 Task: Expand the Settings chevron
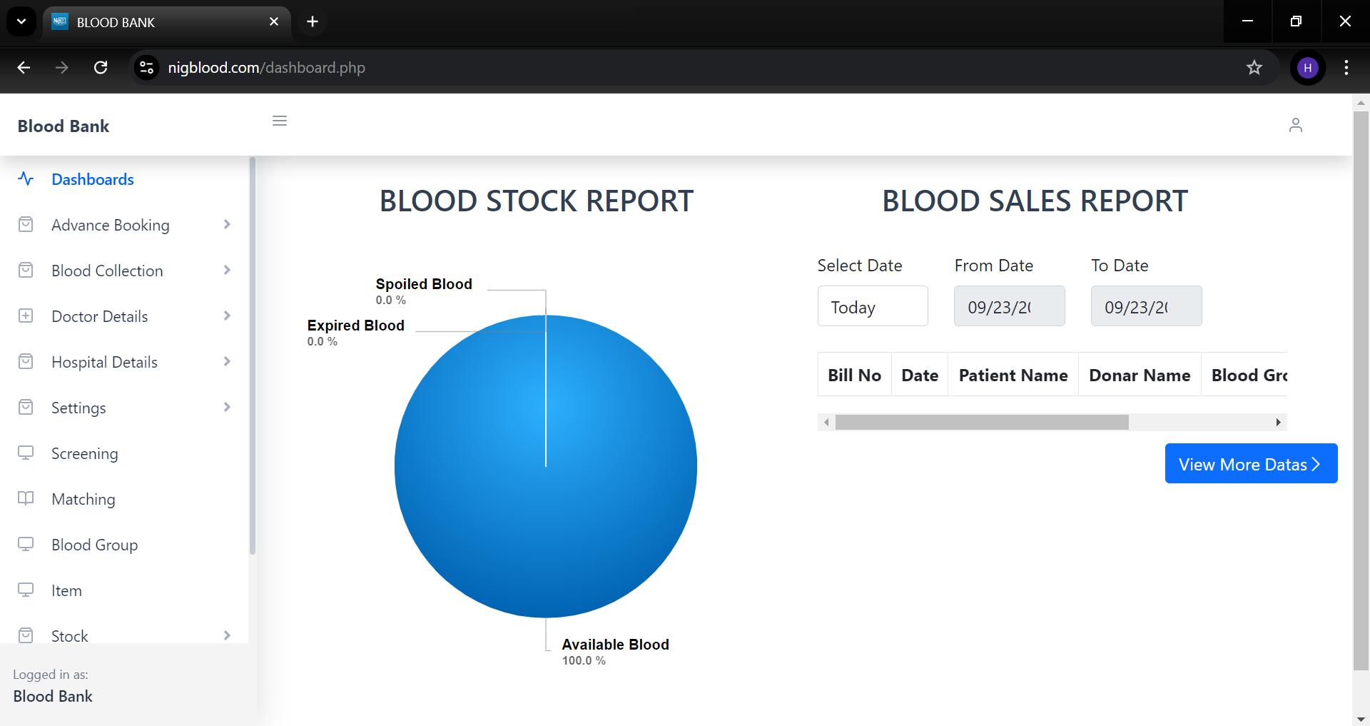[x=227, y=407]
